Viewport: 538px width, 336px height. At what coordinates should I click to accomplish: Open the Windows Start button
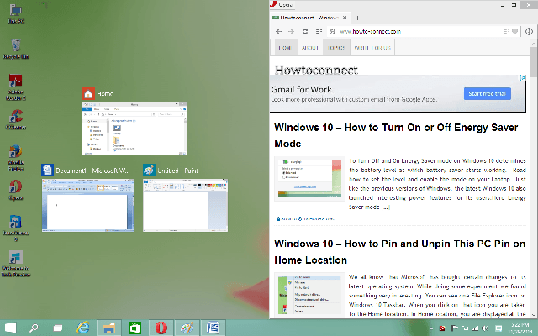click(x=11, y=328)
